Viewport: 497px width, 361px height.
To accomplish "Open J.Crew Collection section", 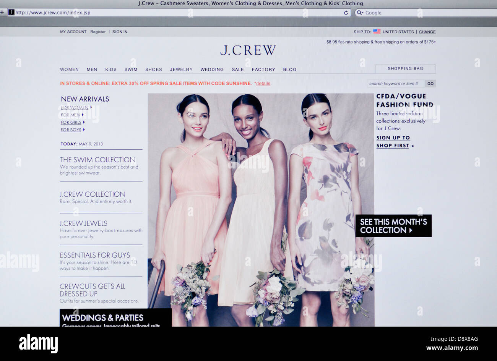I will coord(93,194).
